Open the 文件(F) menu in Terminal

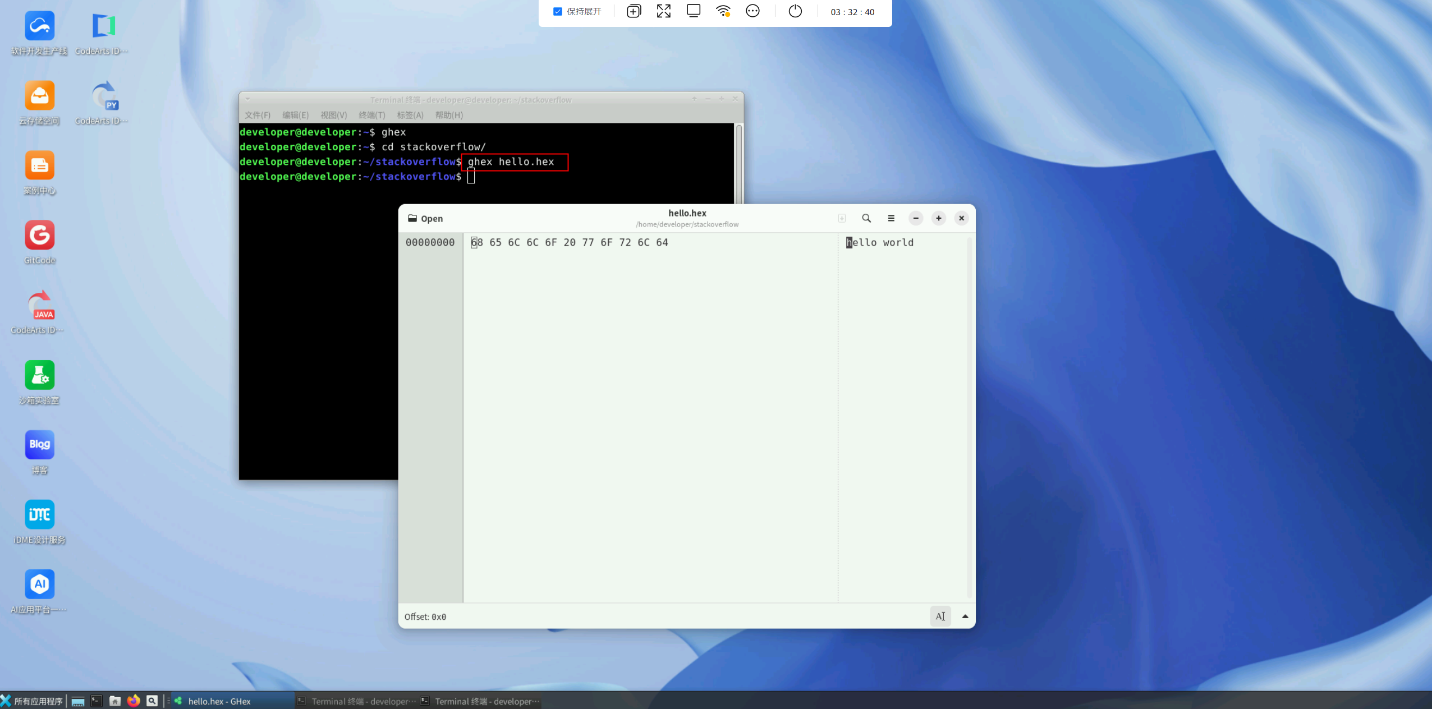pyautogui.click(x=257, y=115)
